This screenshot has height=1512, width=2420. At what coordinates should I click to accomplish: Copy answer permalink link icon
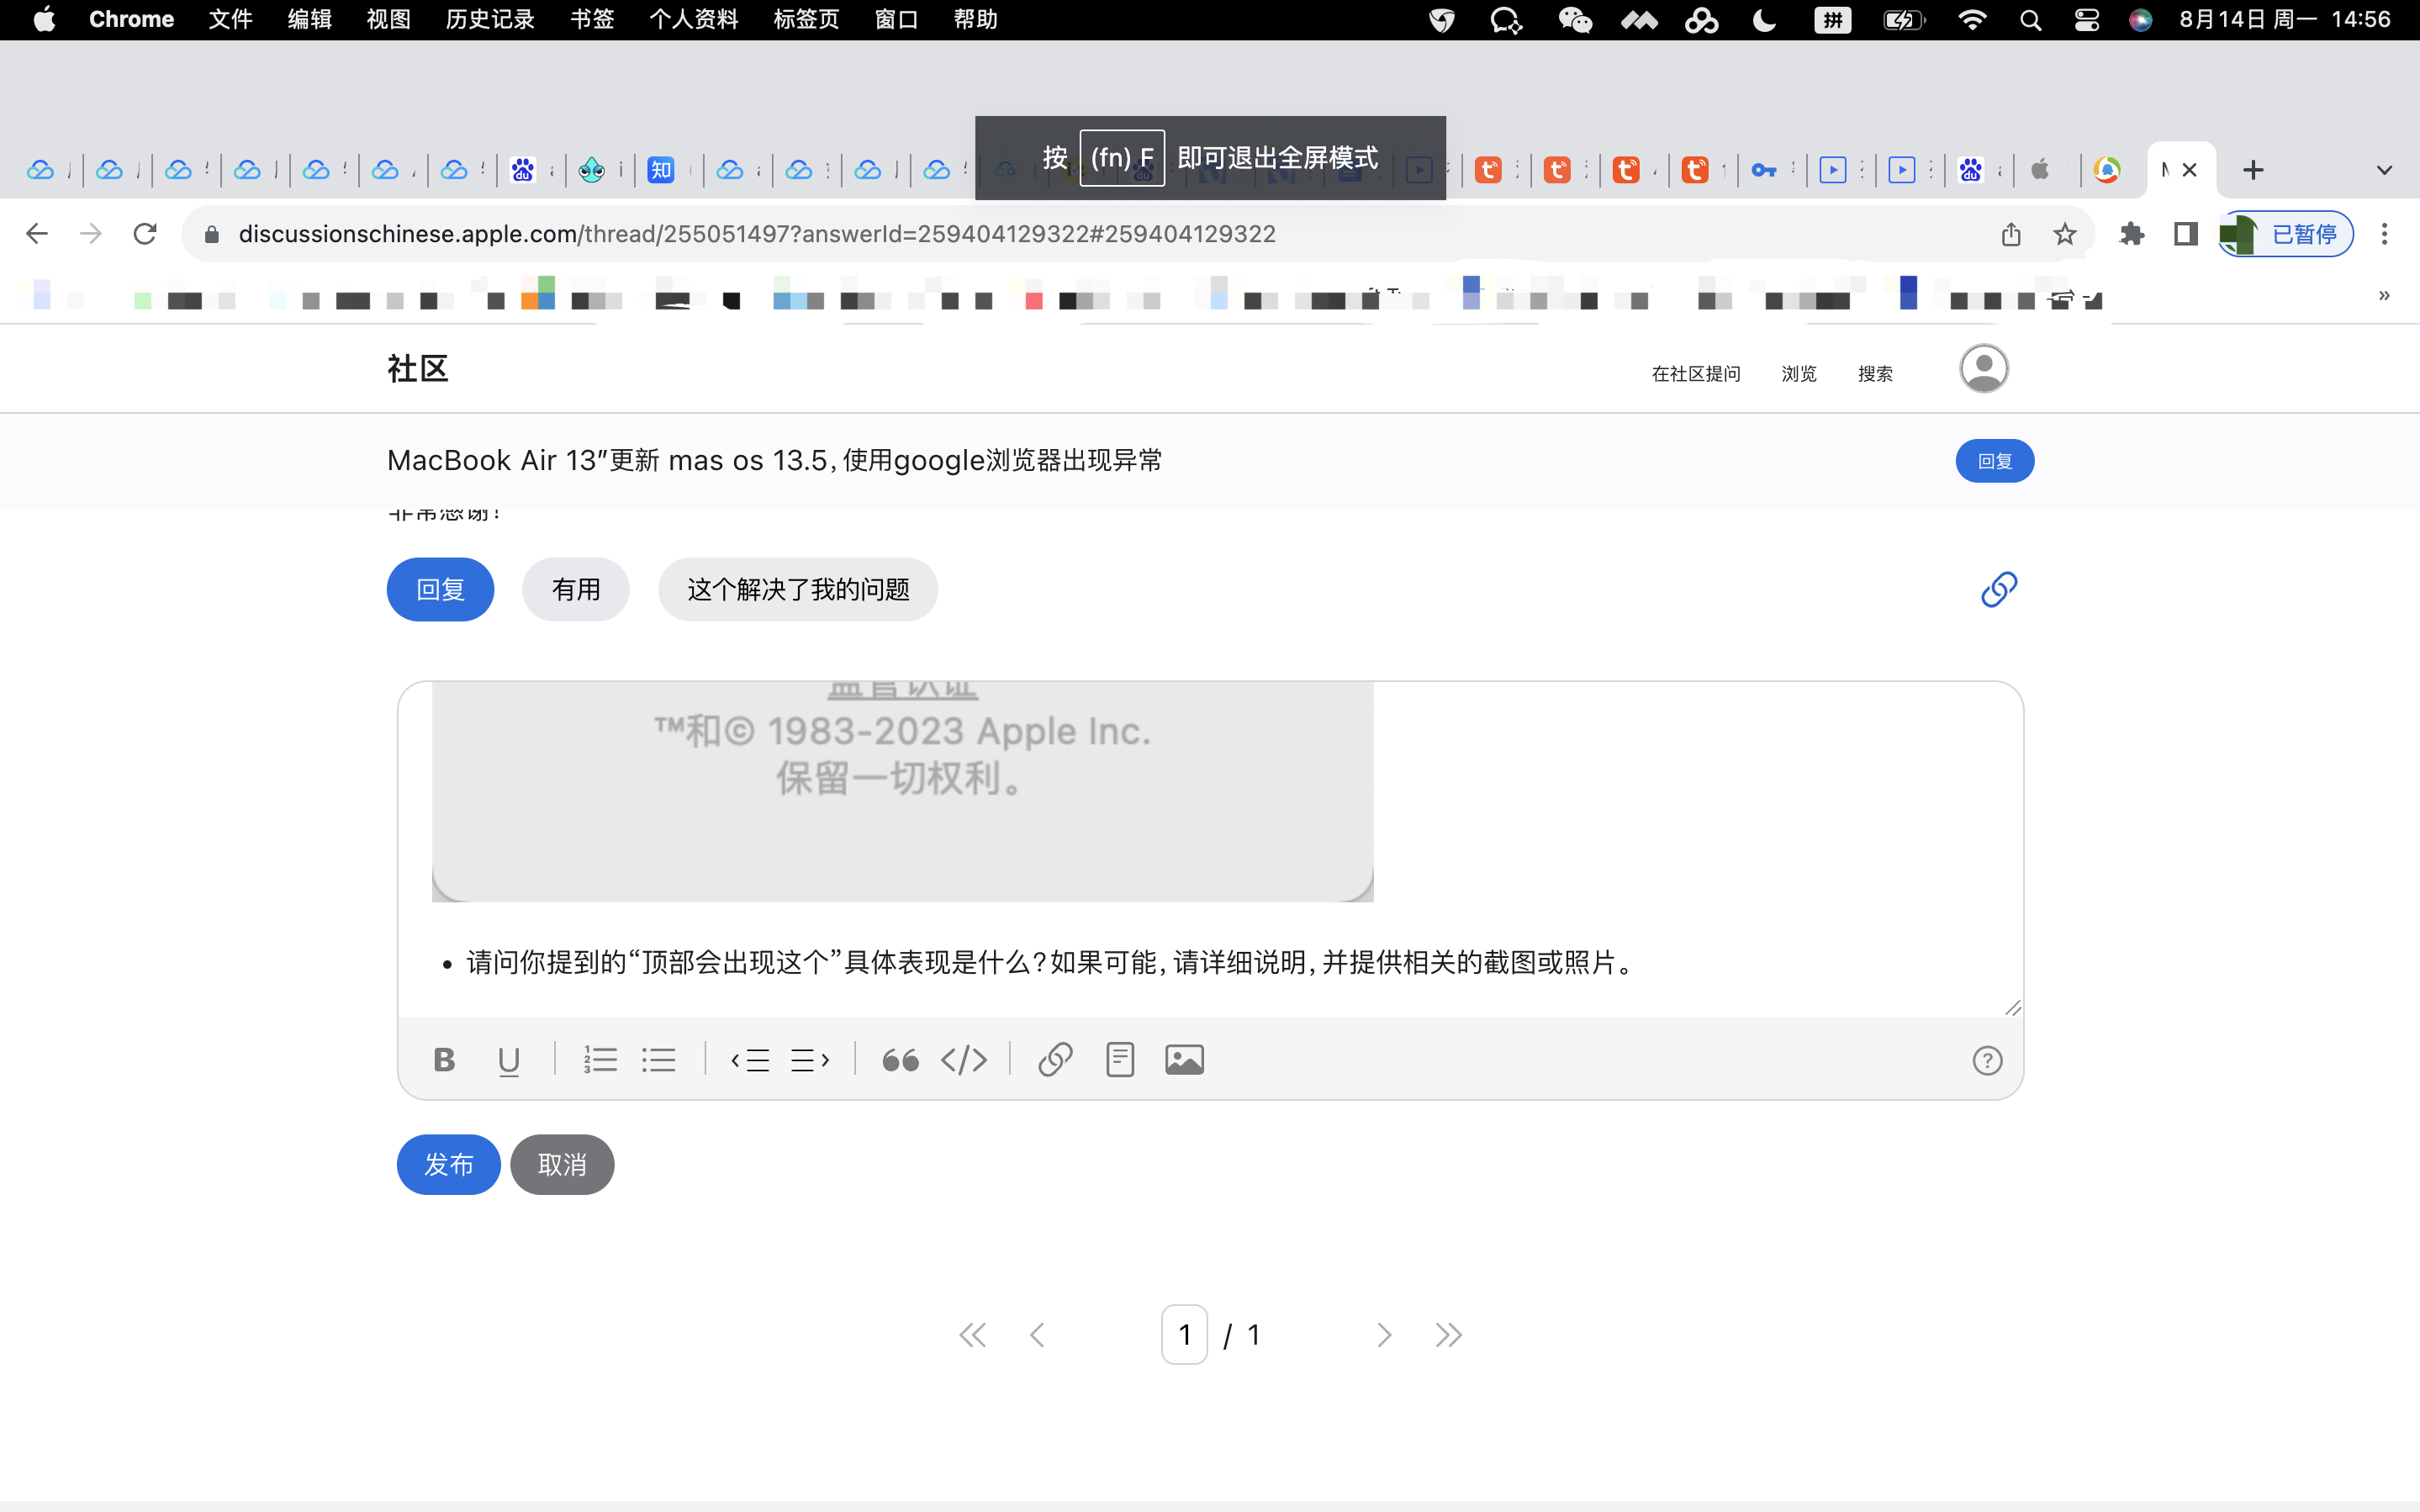1998,589
